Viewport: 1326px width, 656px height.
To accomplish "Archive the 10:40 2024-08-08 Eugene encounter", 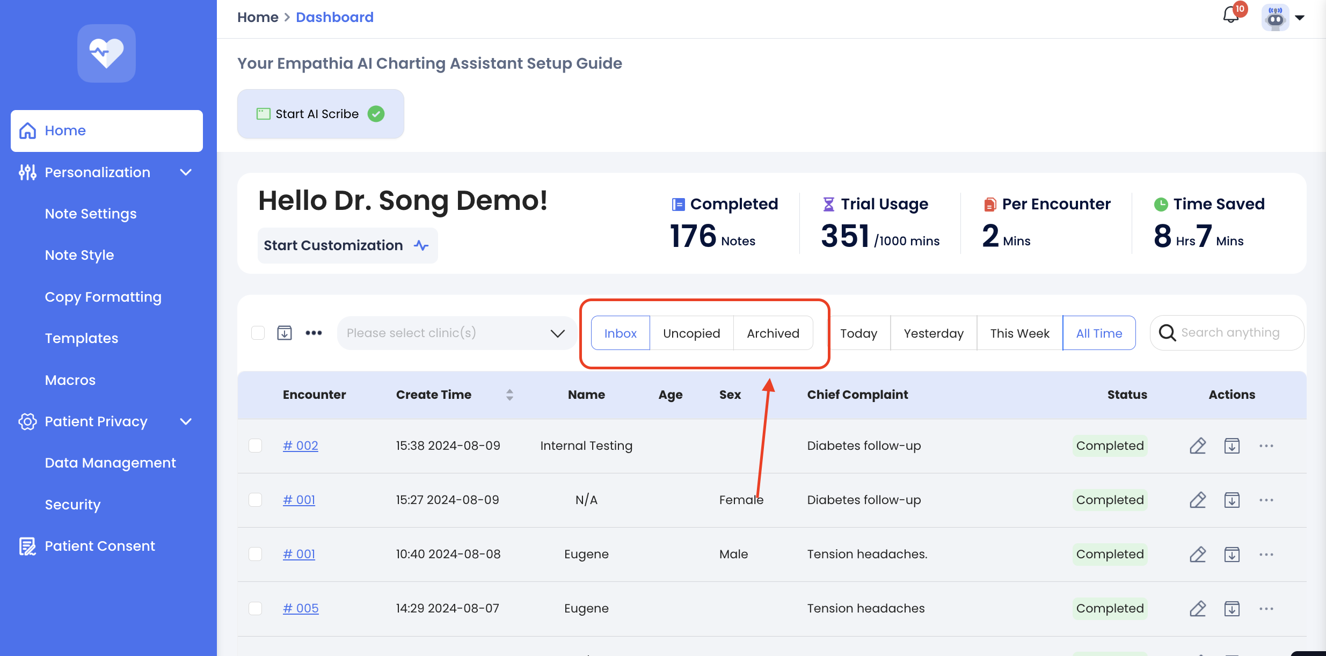I will (1232, 554).
